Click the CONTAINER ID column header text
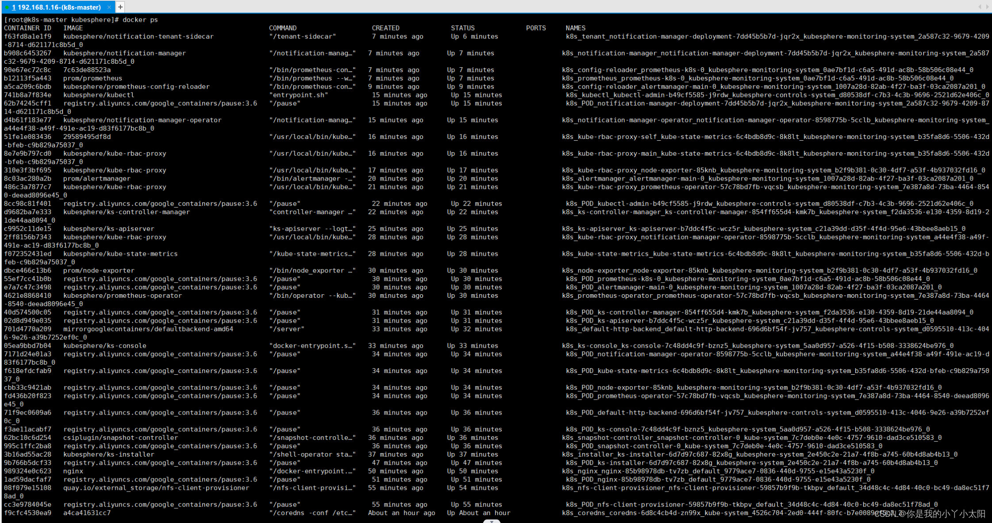Screen dimensions: 992x523 [27, 28]
